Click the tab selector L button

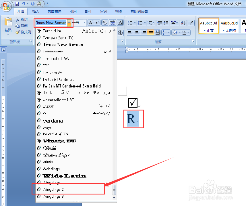(x=3, y=50)
